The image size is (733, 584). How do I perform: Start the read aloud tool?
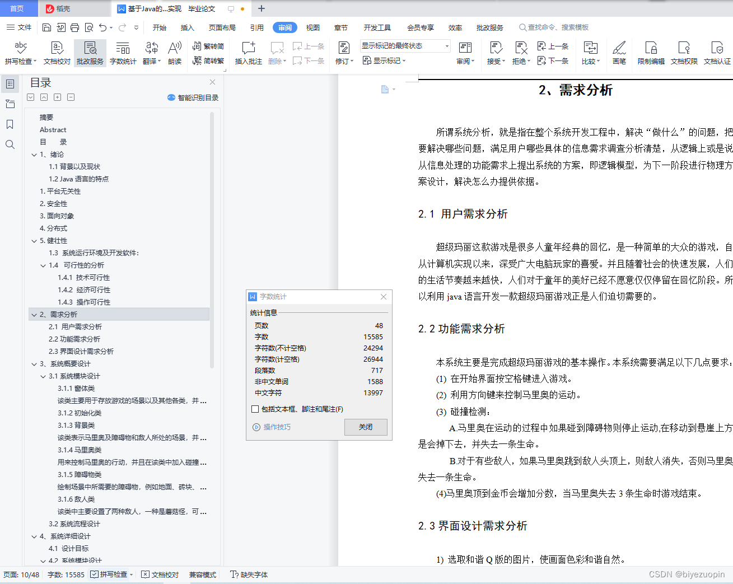(175, 53)
